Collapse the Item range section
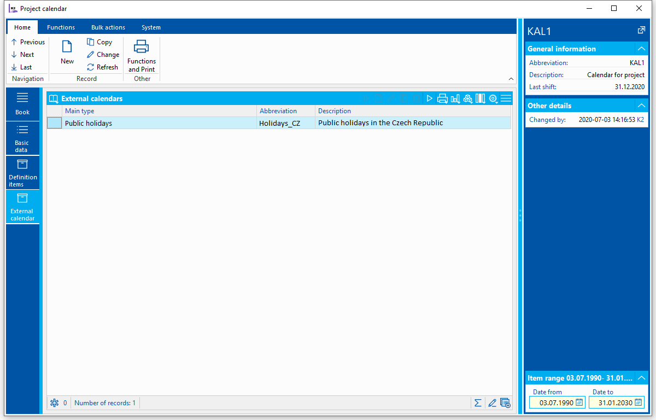This screenshot has height=420, width=656. tap(642, 378)
